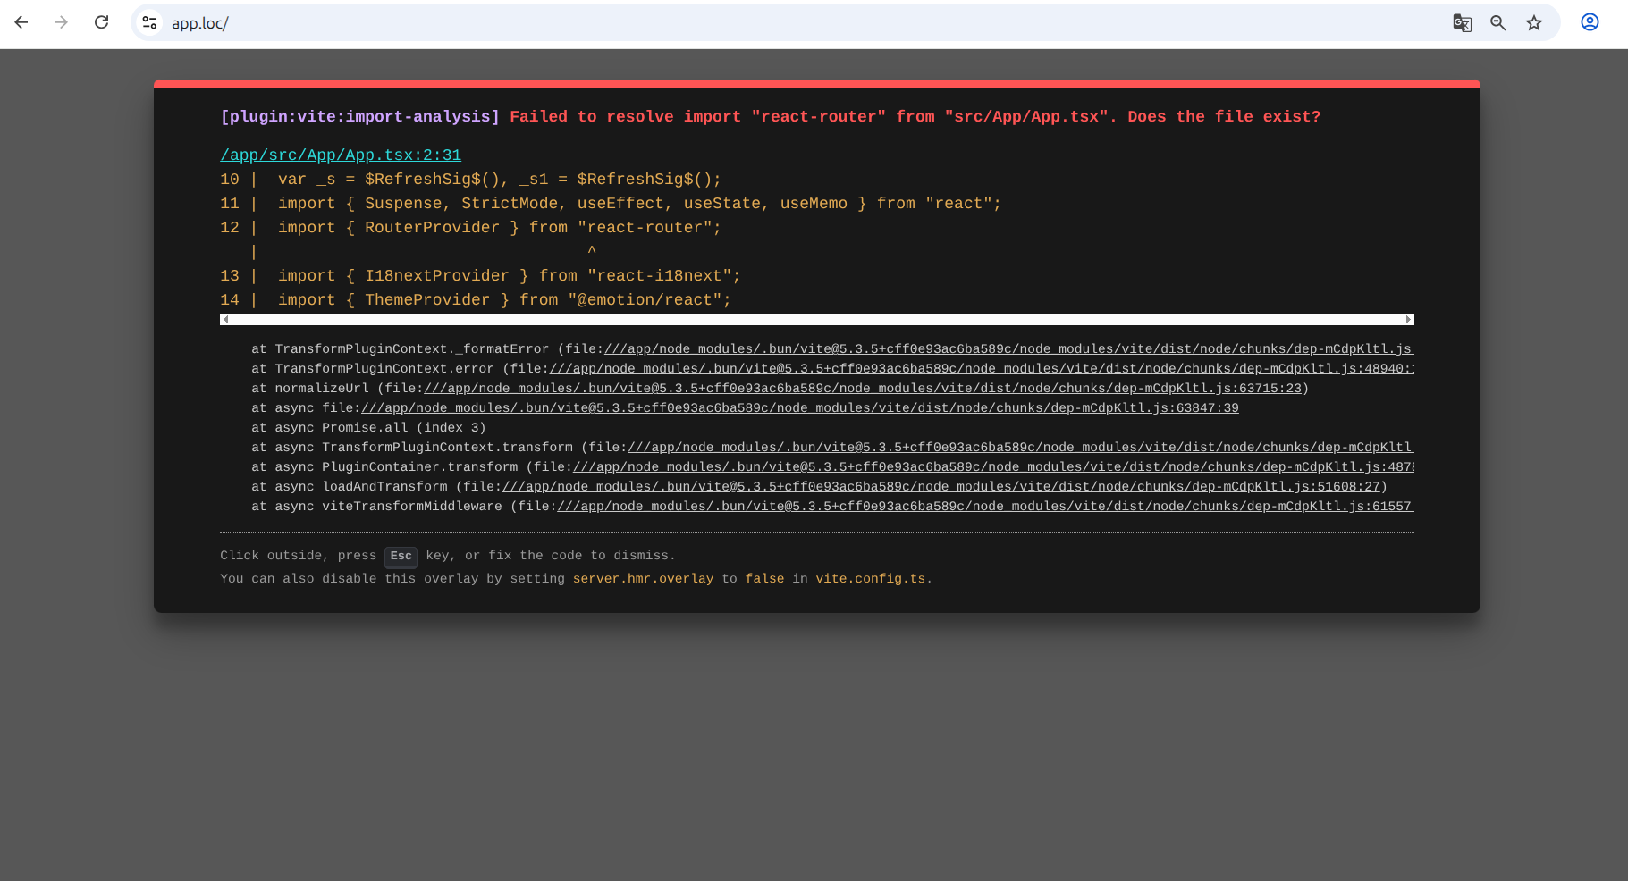Open the TransformPluginContext._formatError stack link
Image resolution: width=1628 pixels, height=881 pixels.
(x=1008, y=349)
